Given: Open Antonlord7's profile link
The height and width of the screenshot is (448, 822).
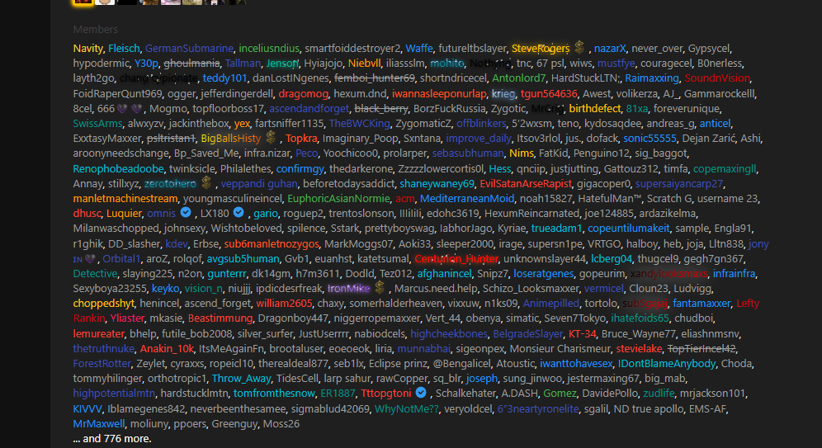Looking at the screenshot, I should coord(518,78).
